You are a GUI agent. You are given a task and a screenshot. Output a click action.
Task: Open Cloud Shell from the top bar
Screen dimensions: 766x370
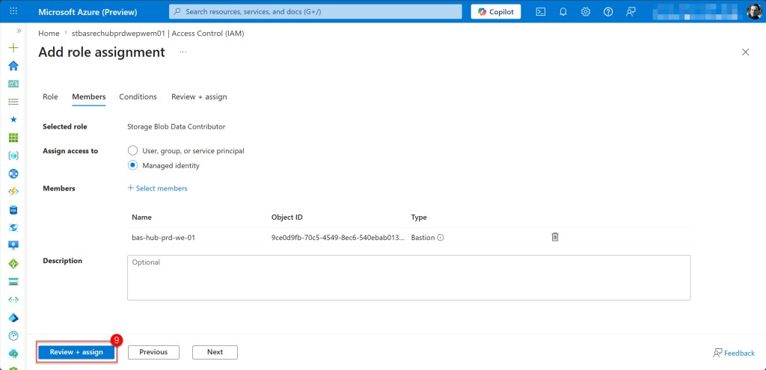(x=541, y=11)
